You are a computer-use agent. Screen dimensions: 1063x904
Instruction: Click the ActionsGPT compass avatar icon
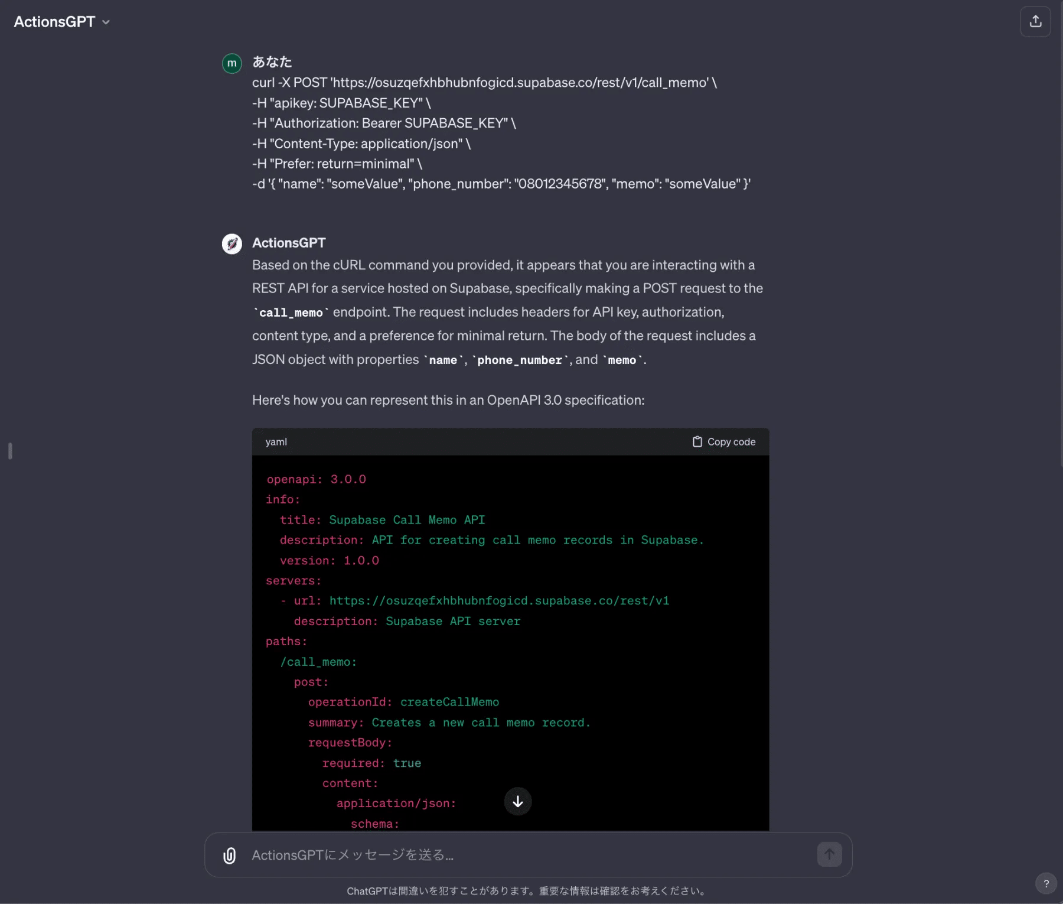tap(231, 243)
